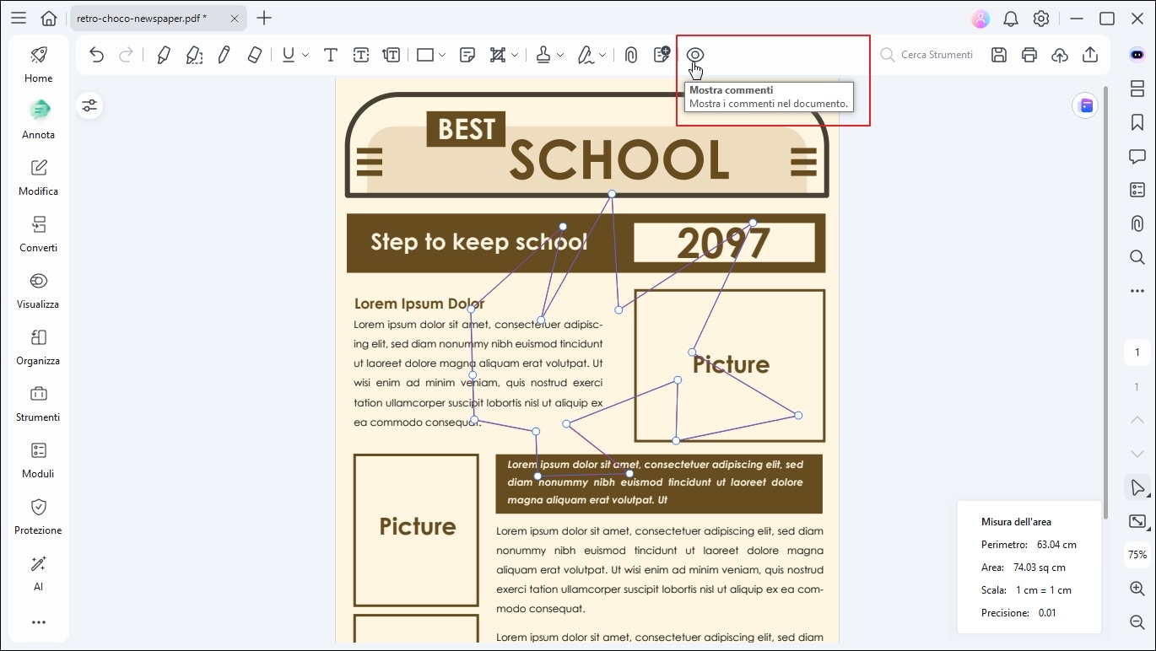Expand the shapes dropdown arrow
Image resolution: width=1156 pixels, height=651 pixels.
[x=442, y=55]
